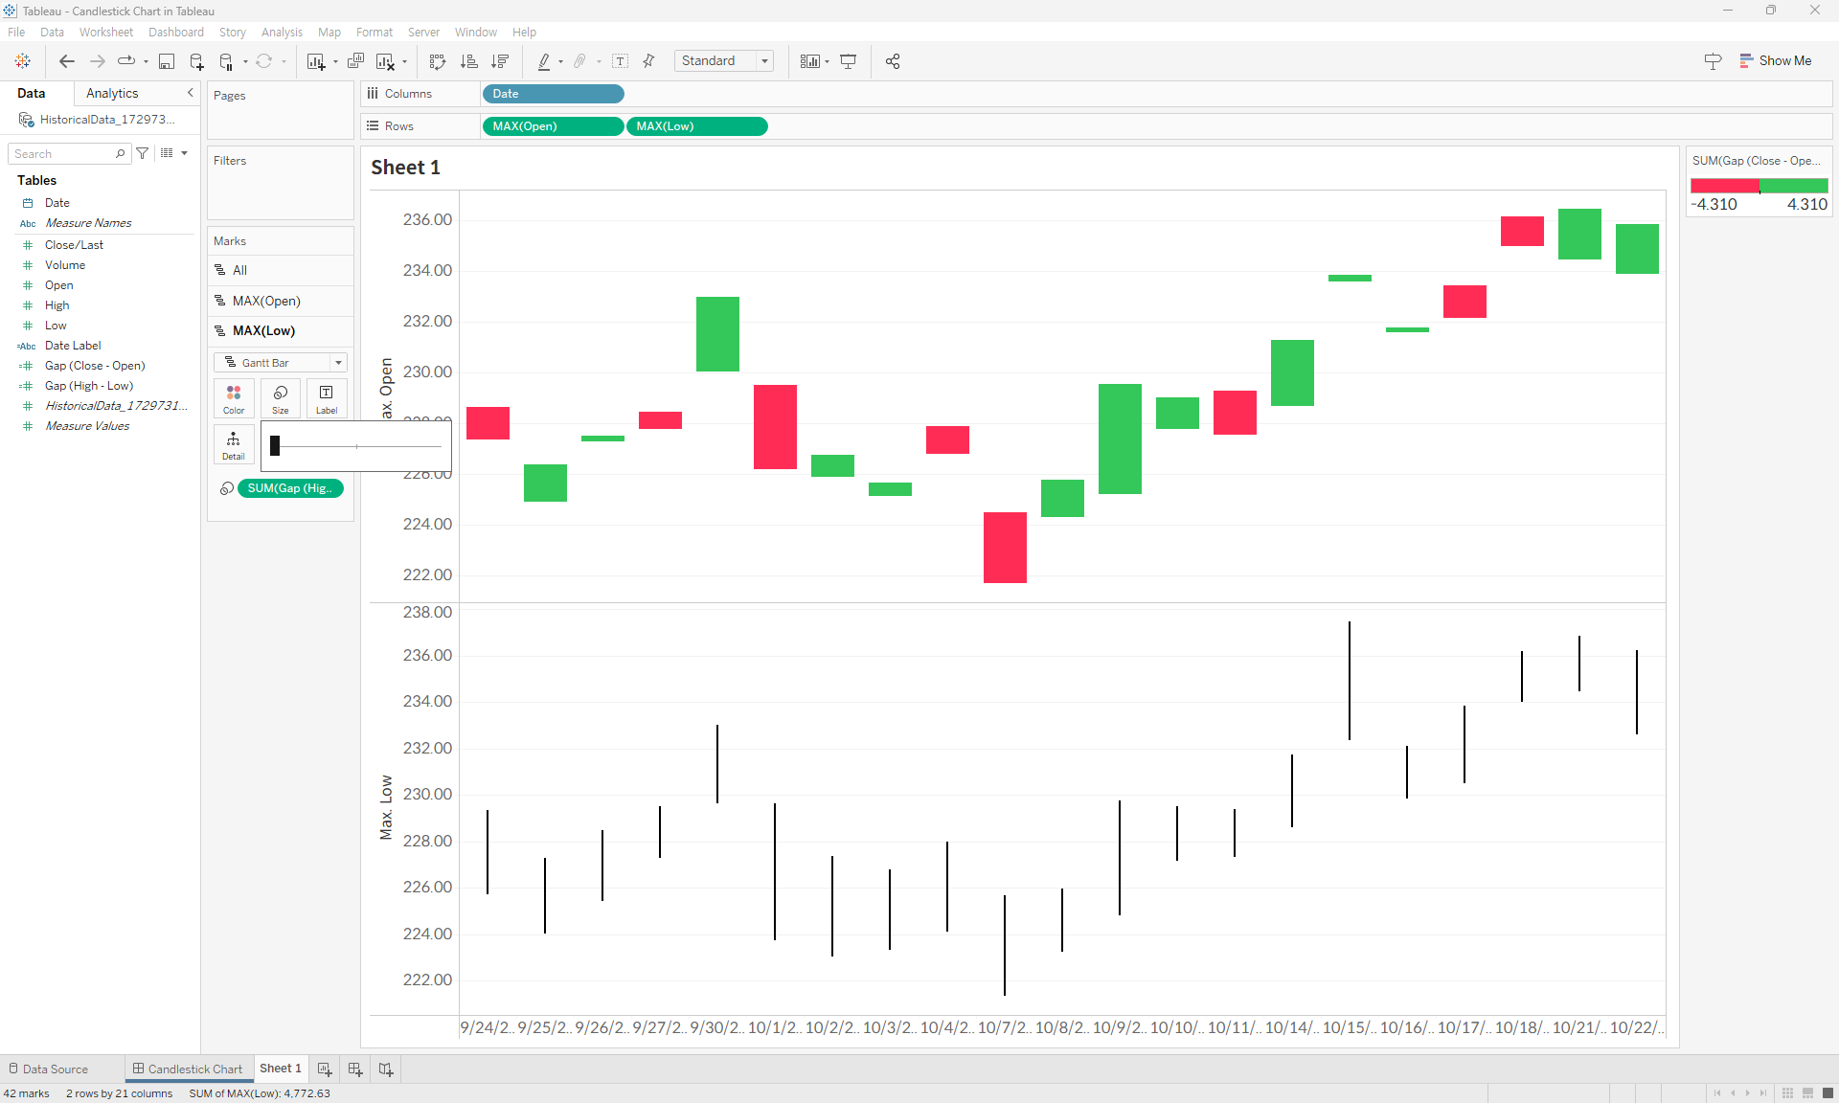Viewport: 1839px width, 1103px height.
Task: Switch to the Analytics tab
Action: (x=112, y=93)
